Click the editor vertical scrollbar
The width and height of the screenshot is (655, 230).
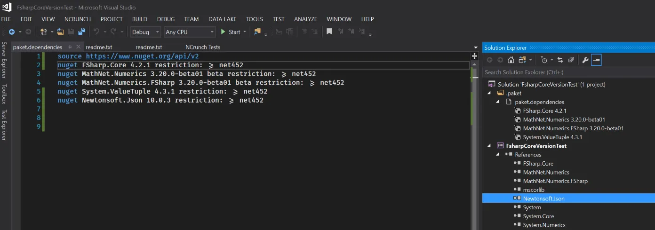474,141
